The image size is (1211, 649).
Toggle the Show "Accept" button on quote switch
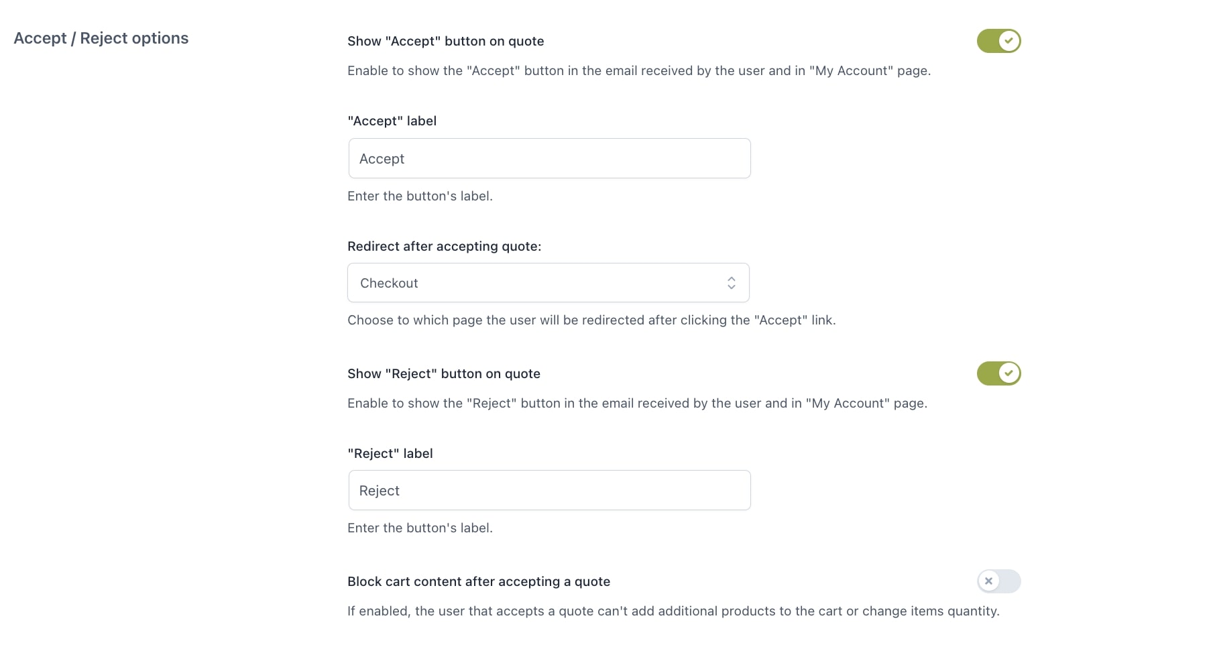pos(998,41)
